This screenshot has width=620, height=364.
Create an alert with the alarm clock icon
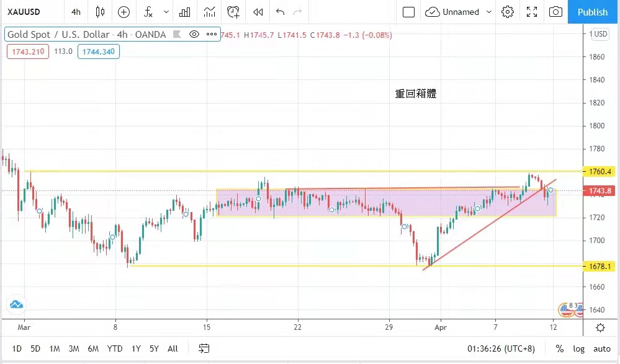(x=233, y=12)
